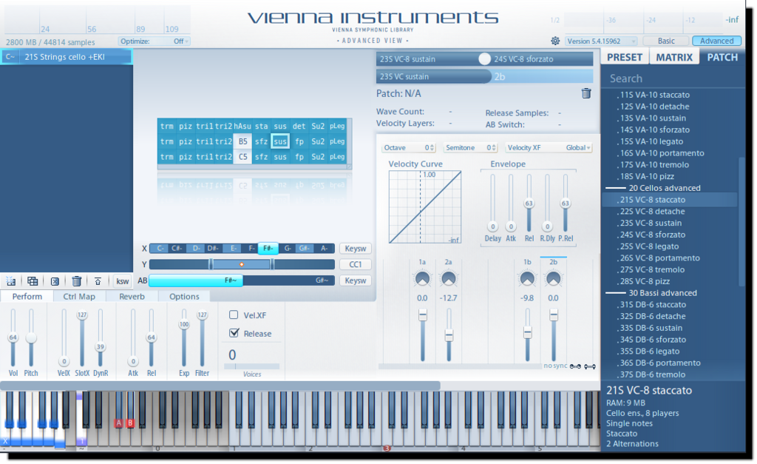Select the G#~ segment on AB switch
Screen dimensions: 757x464
point(289,280)
